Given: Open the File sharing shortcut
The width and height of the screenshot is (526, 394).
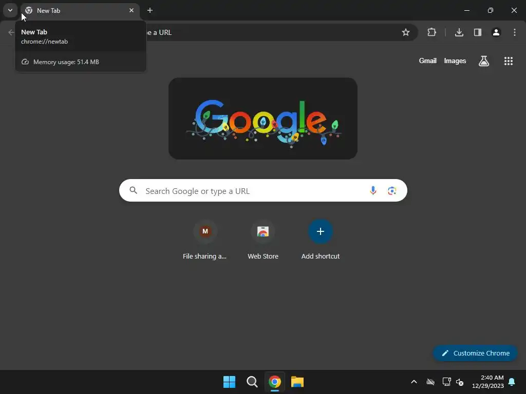Looking at the screenshot, I should [x=204, y=240].
